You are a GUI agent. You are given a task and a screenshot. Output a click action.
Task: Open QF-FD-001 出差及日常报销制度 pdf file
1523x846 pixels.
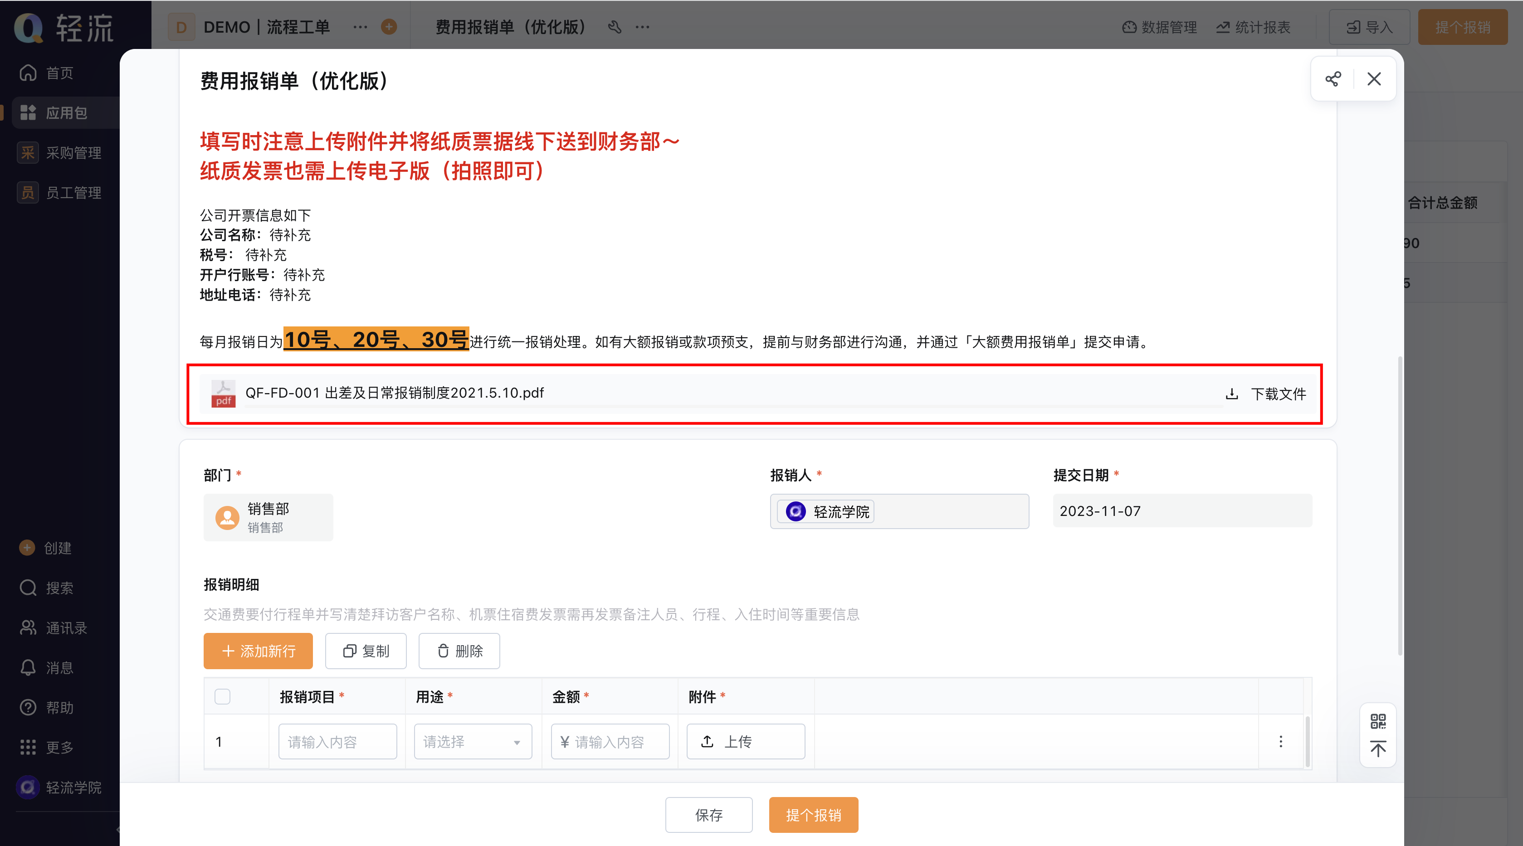[x=394, y=393]
